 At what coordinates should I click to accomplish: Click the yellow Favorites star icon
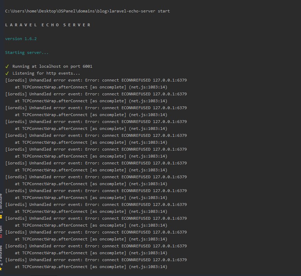(1, 269)
